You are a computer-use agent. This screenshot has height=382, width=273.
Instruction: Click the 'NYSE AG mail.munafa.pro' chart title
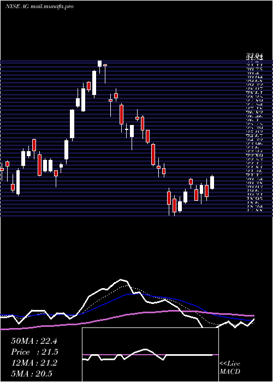click(x=39, y=7)
